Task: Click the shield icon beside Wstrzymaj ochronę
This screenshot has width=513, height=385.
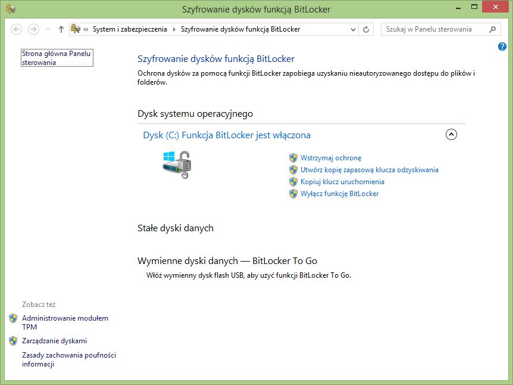Action: (x=293, y=157)
